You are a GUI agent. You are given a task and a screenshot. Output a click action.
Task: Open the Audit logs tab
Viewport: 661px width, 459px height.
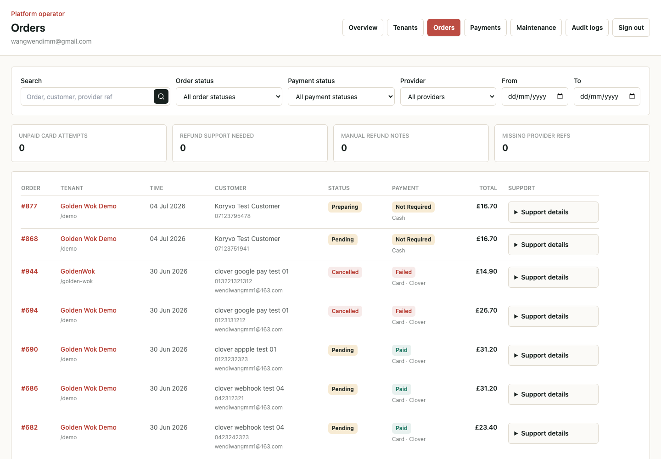point(587,28)
